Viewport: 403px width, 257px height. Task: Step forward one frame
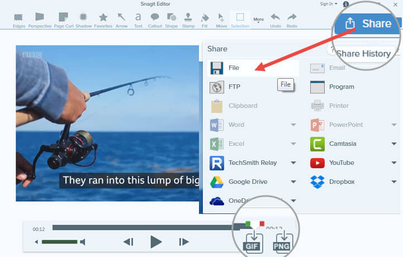point(184,242)
